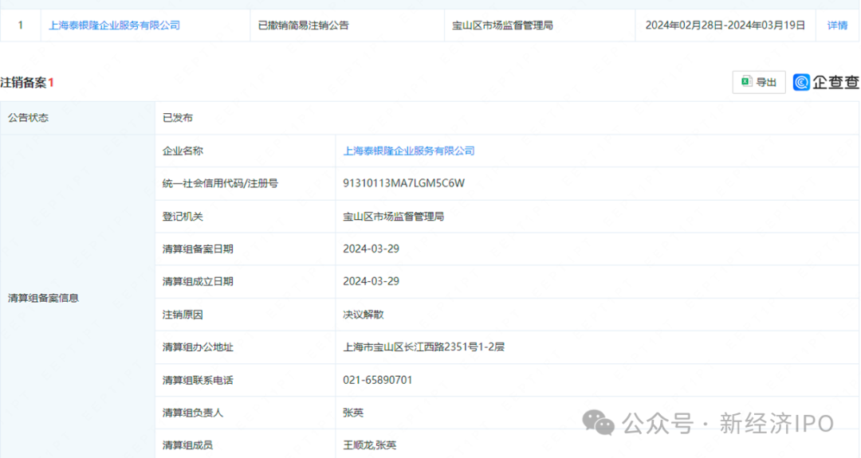861x458 pixels.
Task: Click the 清算组备案信息 row header
Action: pos(43,298)
